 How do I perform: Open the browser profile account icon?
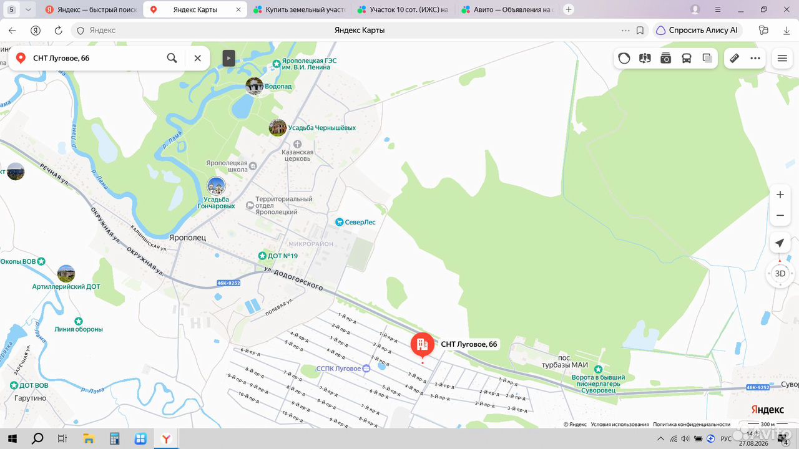(695, 9)
